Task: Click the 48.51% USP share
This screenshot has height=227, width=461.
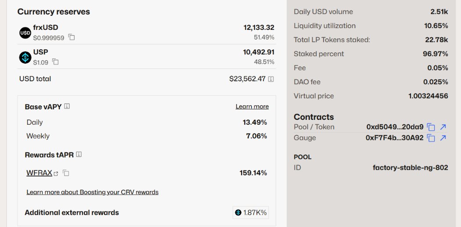Action: [x=264, y=62]
